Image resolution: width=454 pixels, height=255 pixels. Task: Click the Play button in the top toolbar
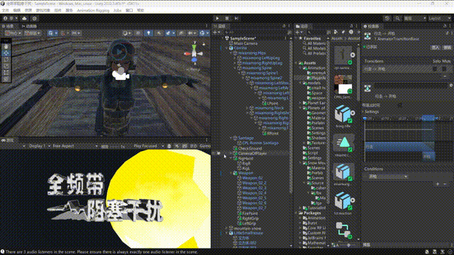click(x=218, y=18)
